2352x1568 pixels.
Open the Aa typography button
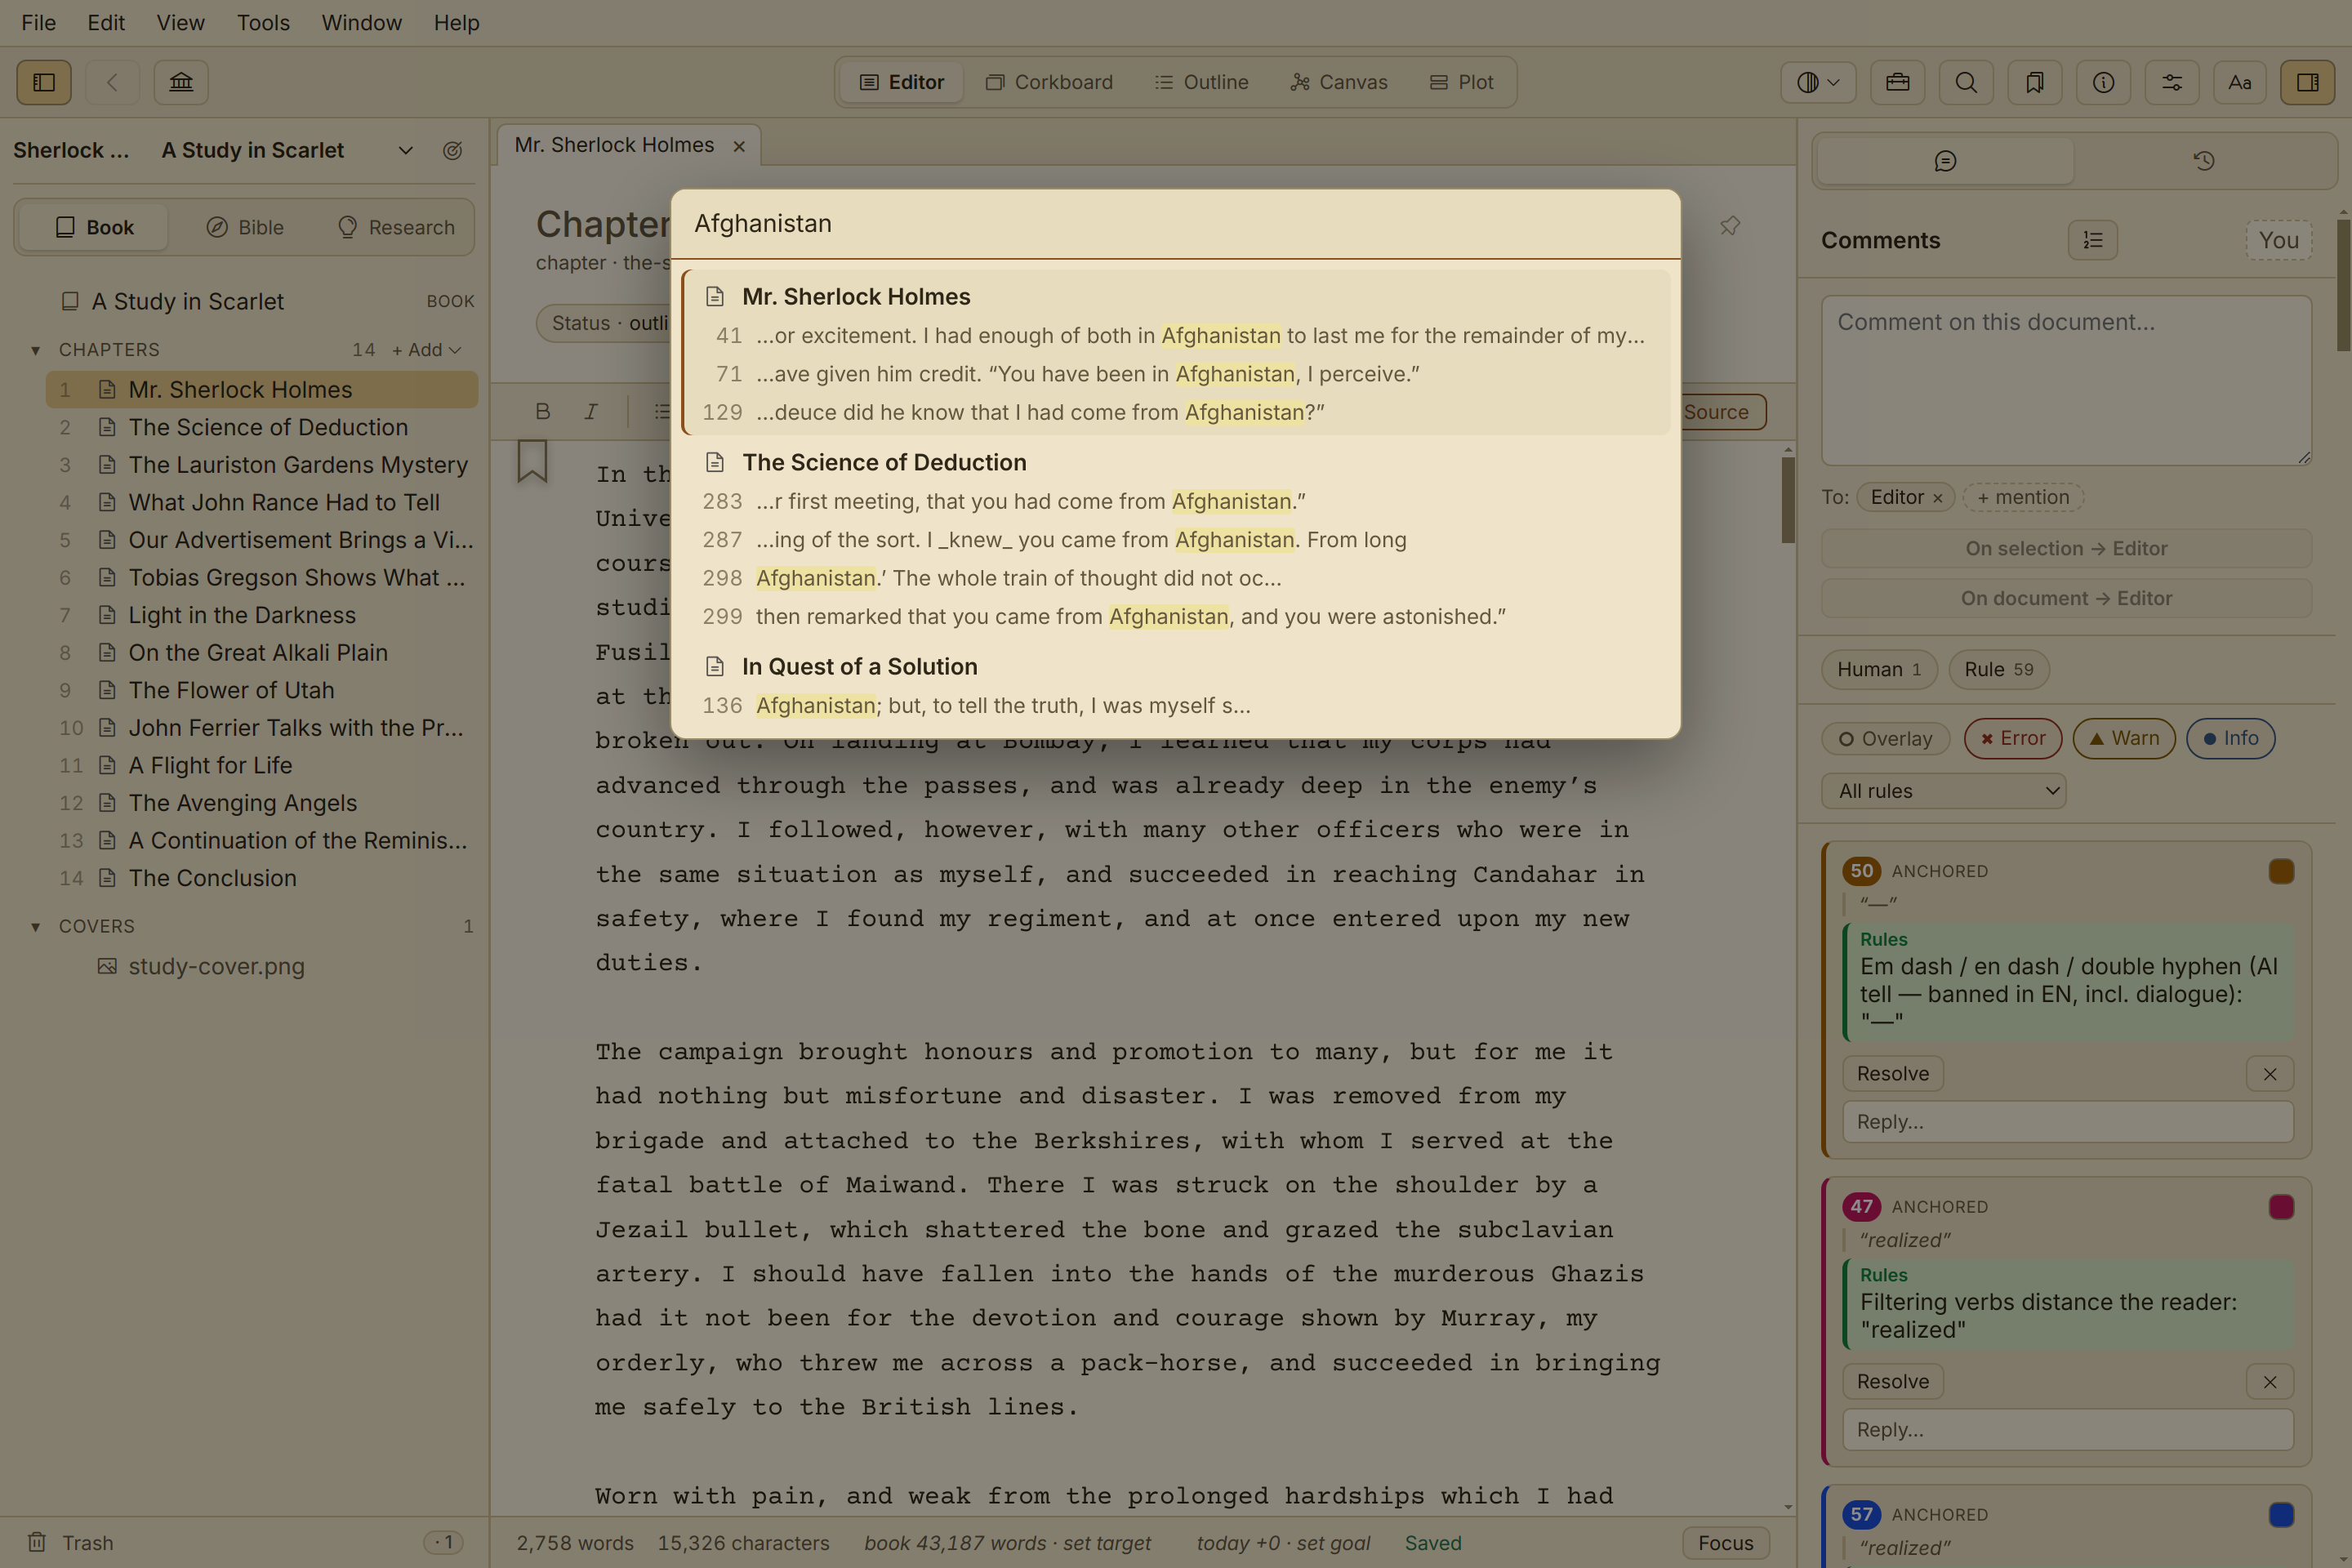(x=2240, y=82)
